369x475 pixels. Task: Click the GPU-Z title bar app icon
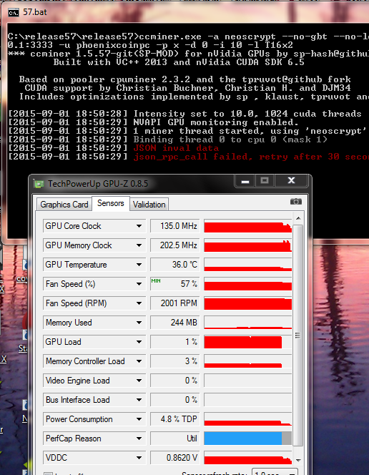click(x=39, y=184)
